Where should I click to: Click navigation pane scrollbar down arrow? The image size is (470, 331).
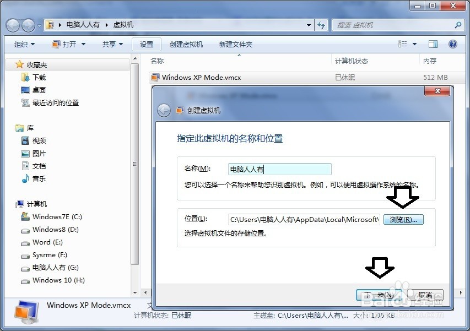tap(135, 292)
